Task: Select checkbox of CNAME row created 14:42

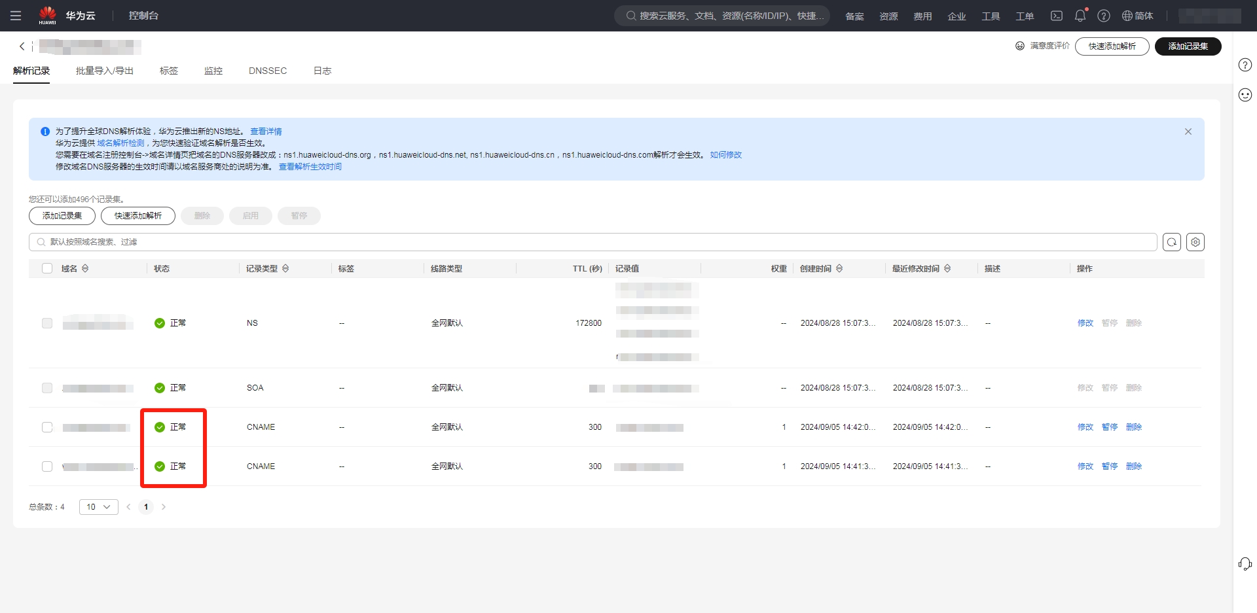Action: coord(47,427)
